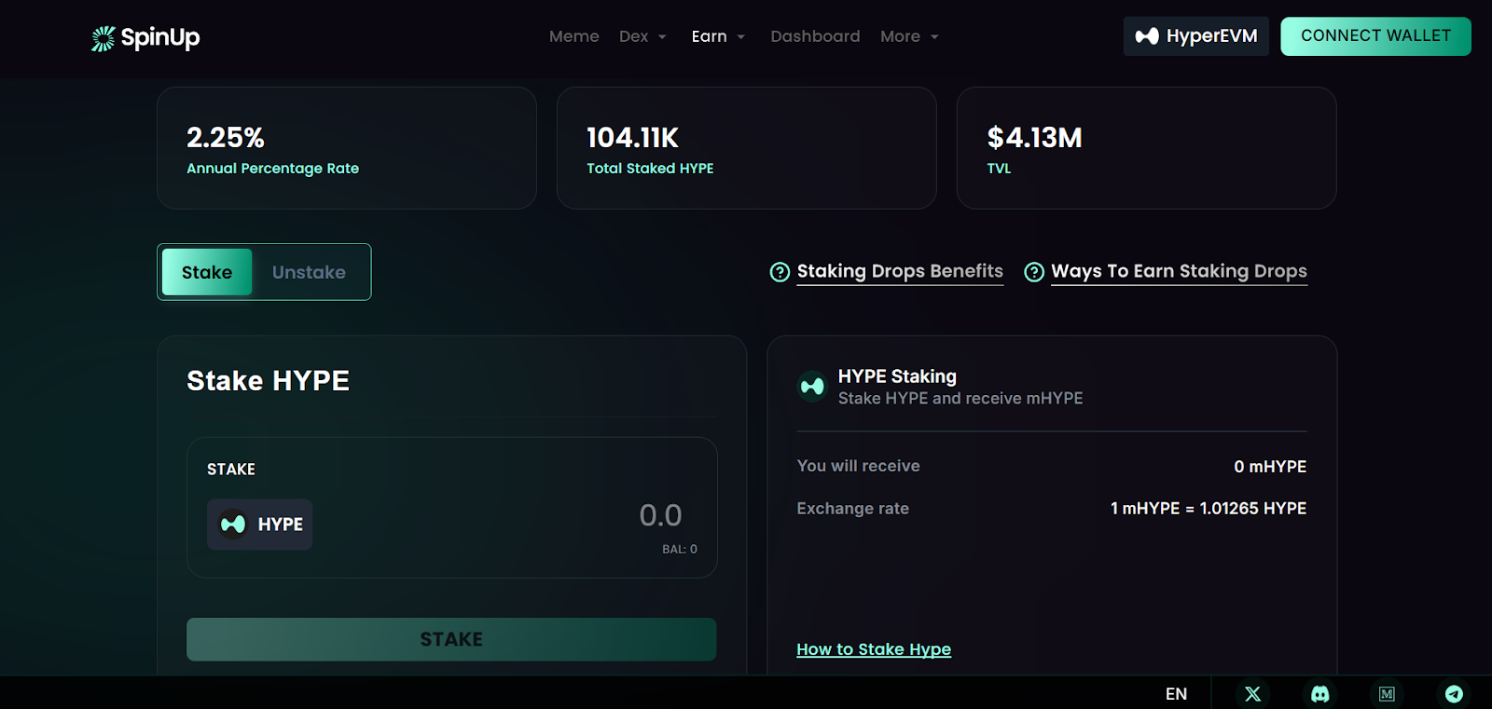
Task: Select the Stake mode toggle
Action: 207,272
